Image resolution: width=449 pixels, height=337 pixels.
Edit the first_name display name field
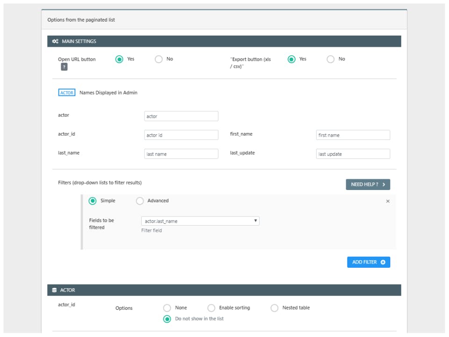(x=353, y=135)
